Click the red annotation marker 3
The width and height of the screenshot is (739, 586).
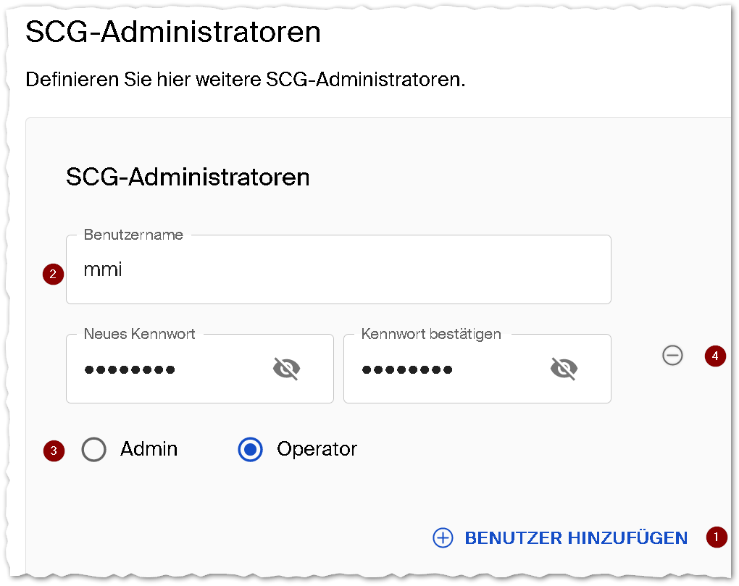[54, 451]
